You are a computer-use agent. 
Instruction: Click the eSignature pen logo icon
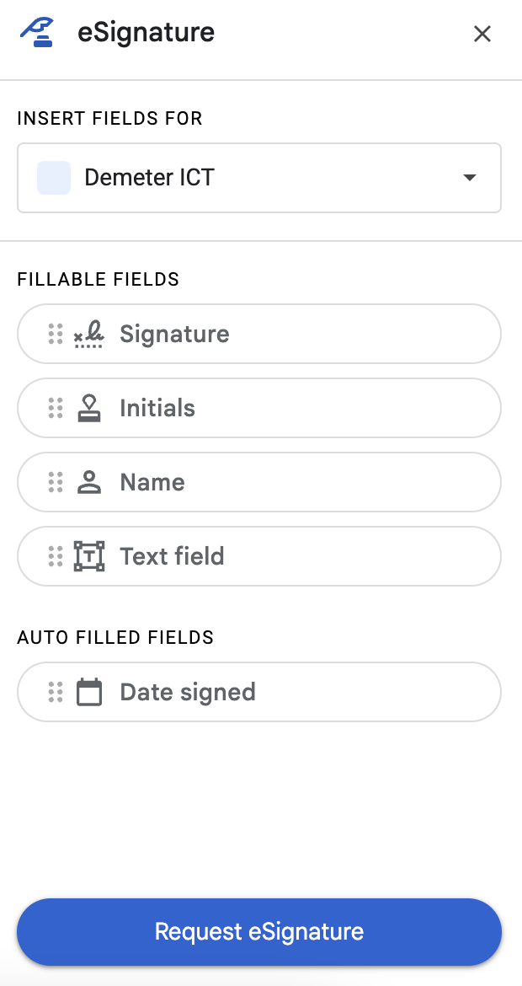click(37, 33)
